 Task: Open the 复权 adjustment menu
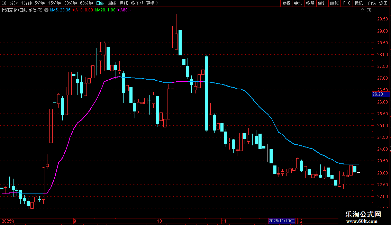point(286,3)
